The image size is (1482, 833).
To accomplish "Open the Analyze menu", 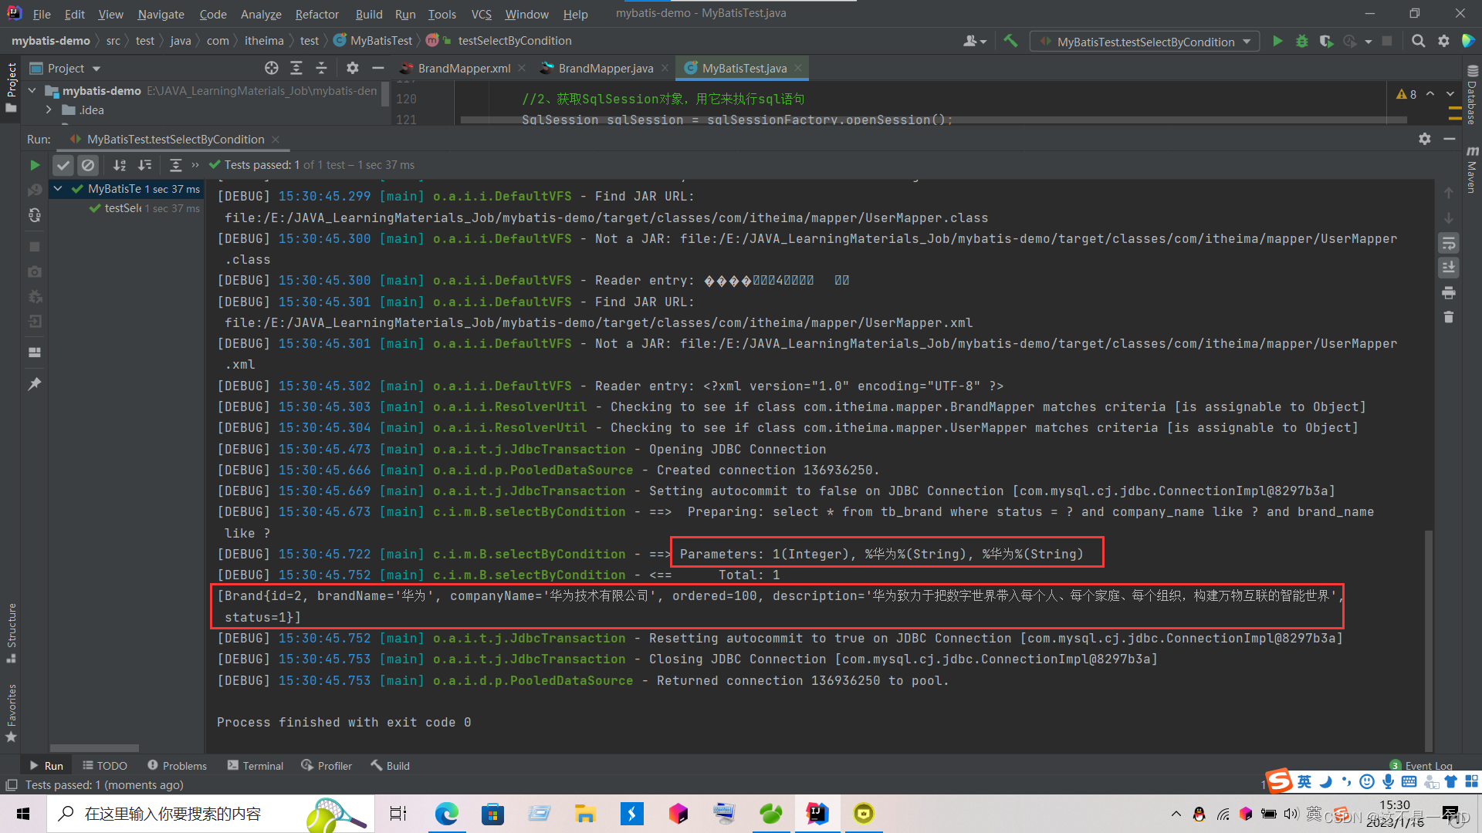I will pyautogui.click(x=261, y=14).
